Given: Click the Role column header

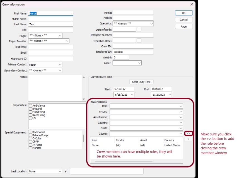Looking at the screenshot, I should (x=102, y=140).
